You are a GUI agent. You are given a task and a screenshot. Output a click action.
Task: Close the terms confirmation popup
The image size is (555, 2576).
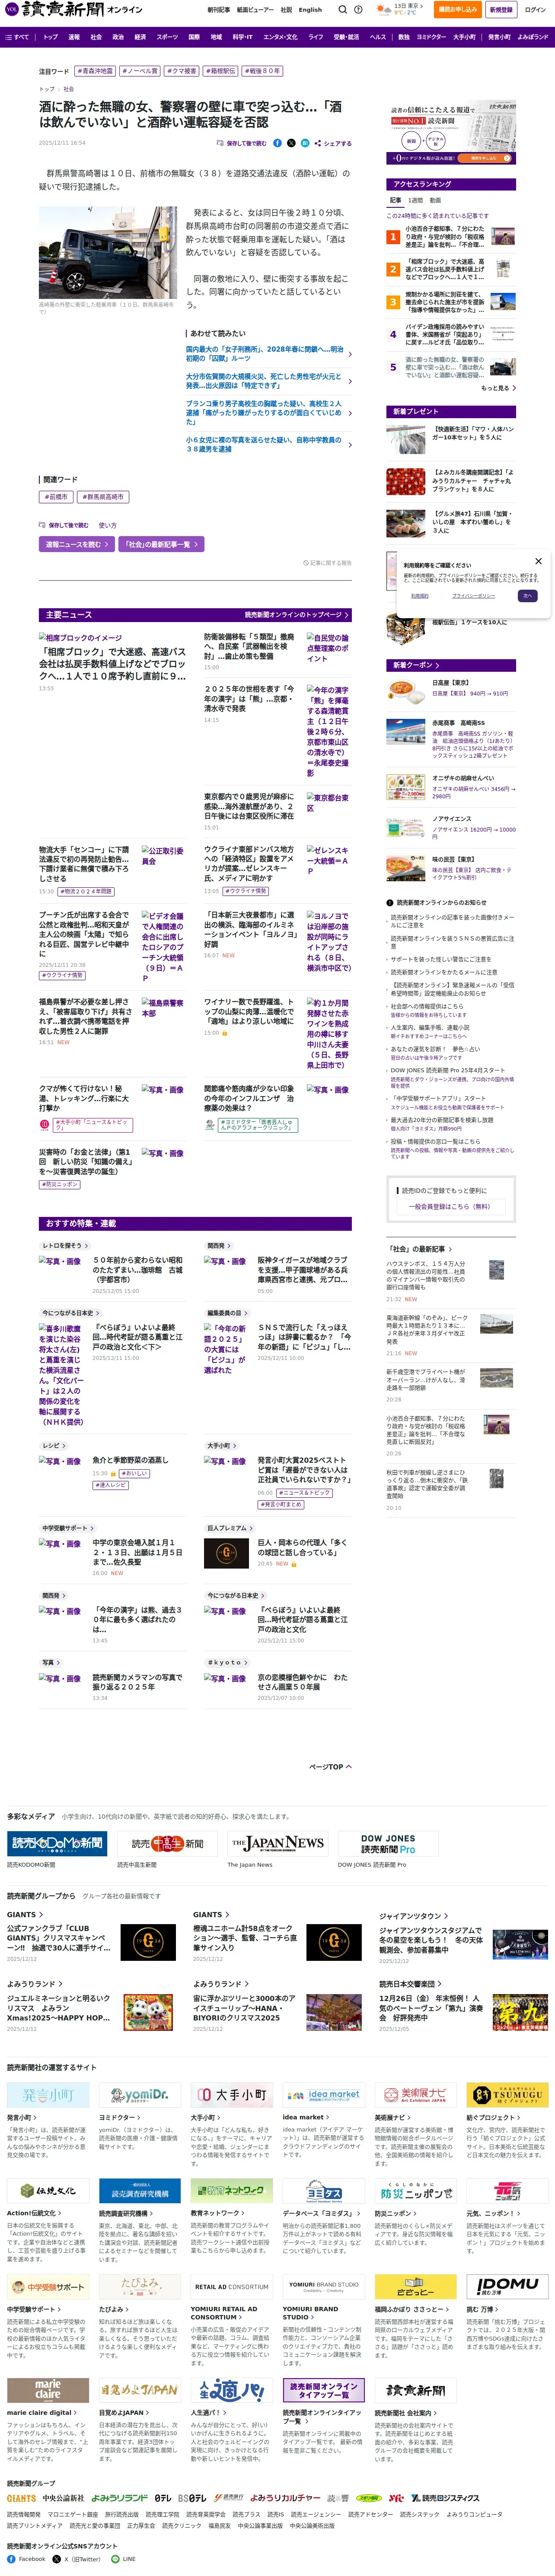[x=538, y=561]
